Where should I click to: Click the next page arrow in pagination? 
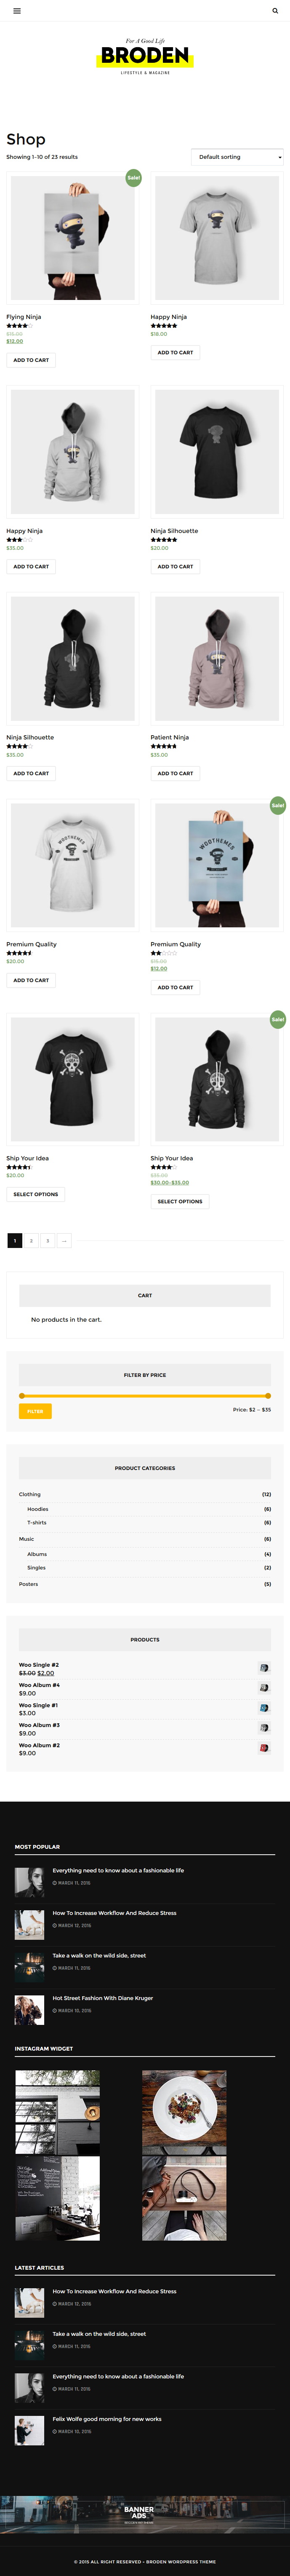(x=64, y=1240)
